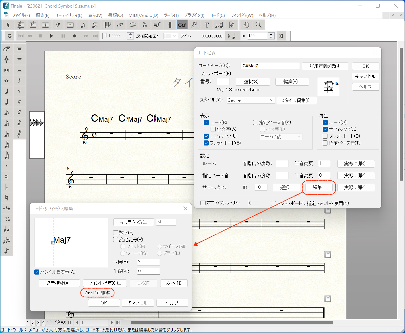
Task: Open the MIDI/Audio(D) menu
Action: click(143, 15)
